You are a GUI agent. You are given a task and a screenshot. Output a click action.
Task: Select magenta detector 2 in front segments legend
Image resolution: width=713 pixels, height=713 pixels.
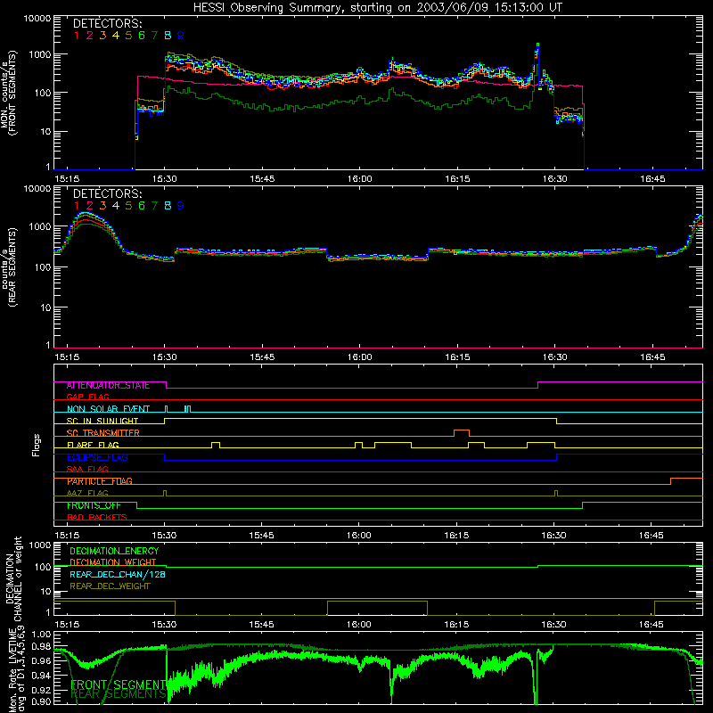90,36
